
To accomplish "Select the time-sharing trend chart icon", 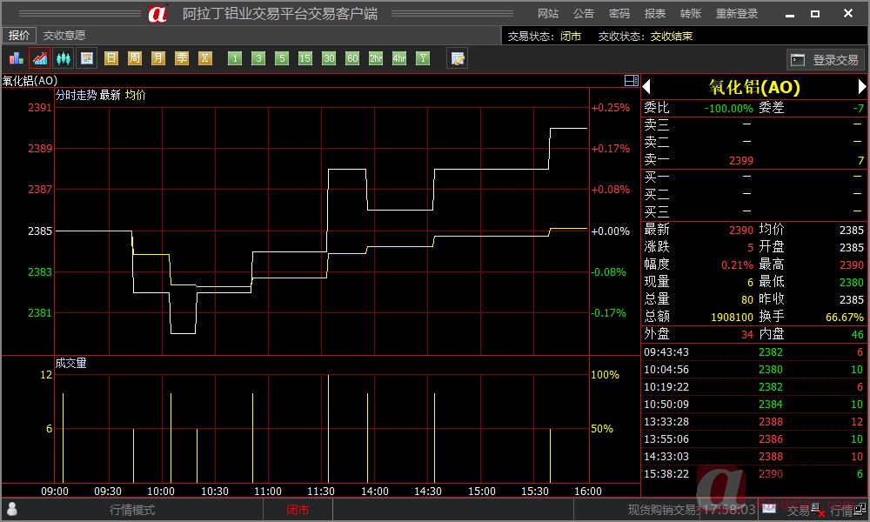I will pyautogui.click(x=40, y=57).
